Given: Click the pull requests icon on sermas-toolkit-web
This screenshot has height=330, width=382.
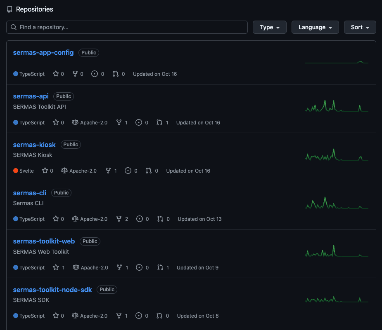Looking at the screenshot, I should (x=160, y=267).
